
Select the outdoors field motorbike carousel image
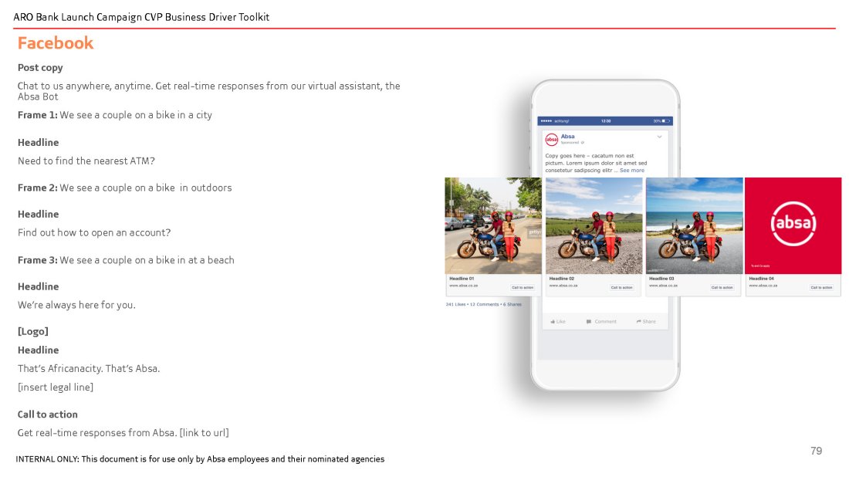tap(594, 226)
